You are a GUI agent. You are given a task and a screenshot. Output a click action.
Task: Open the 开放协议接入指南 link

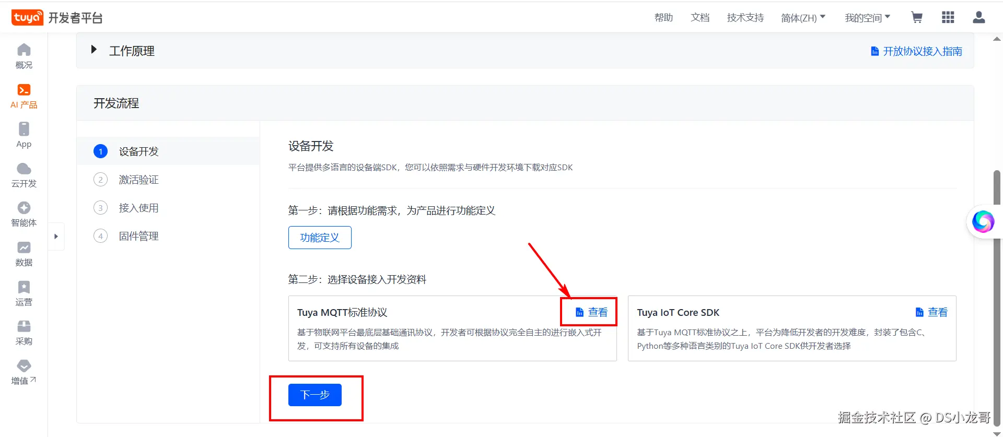point(917,51)
